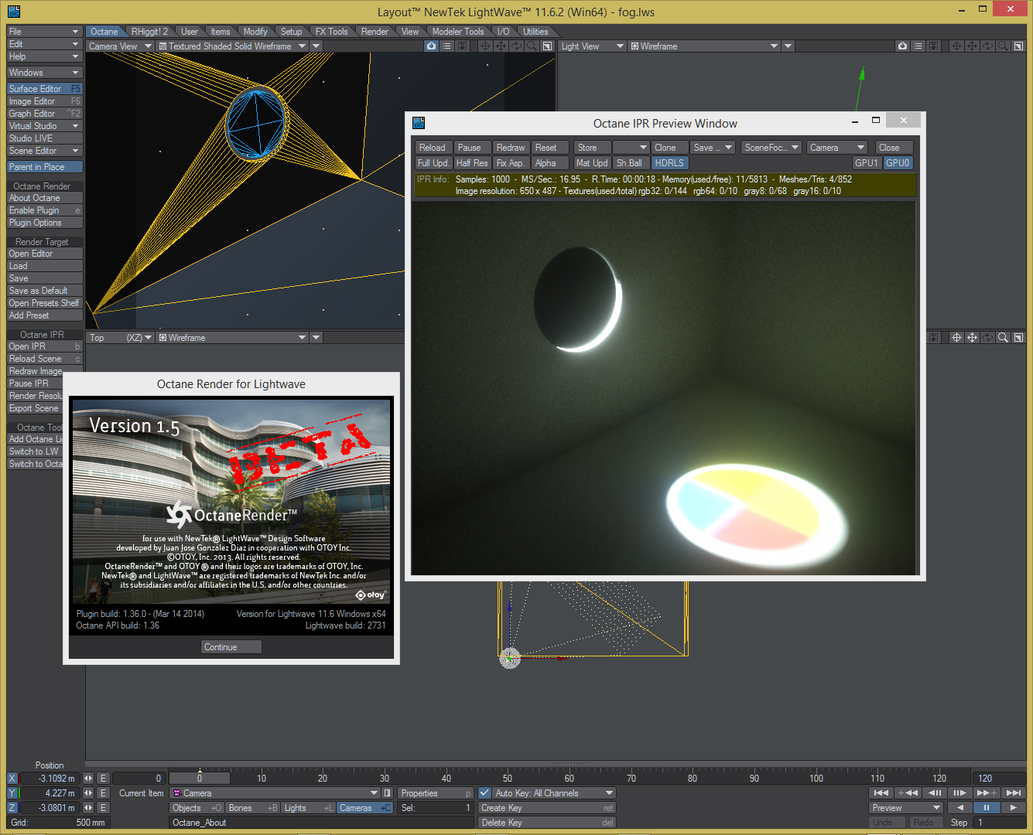Select the rotate icon in Camera View header
This screenshot has height=835, width=1033.
point(516,46)
